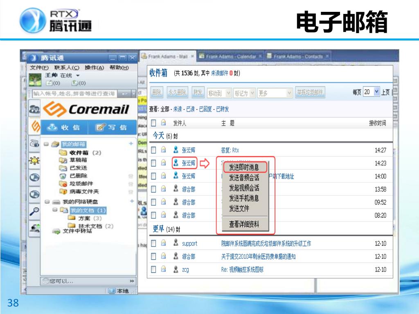Image resolution: width=419 pixels, height=314 pixels.
Task: Filter mails by 已转发 link
Action: pyautogui.click(x=222, y=109)
